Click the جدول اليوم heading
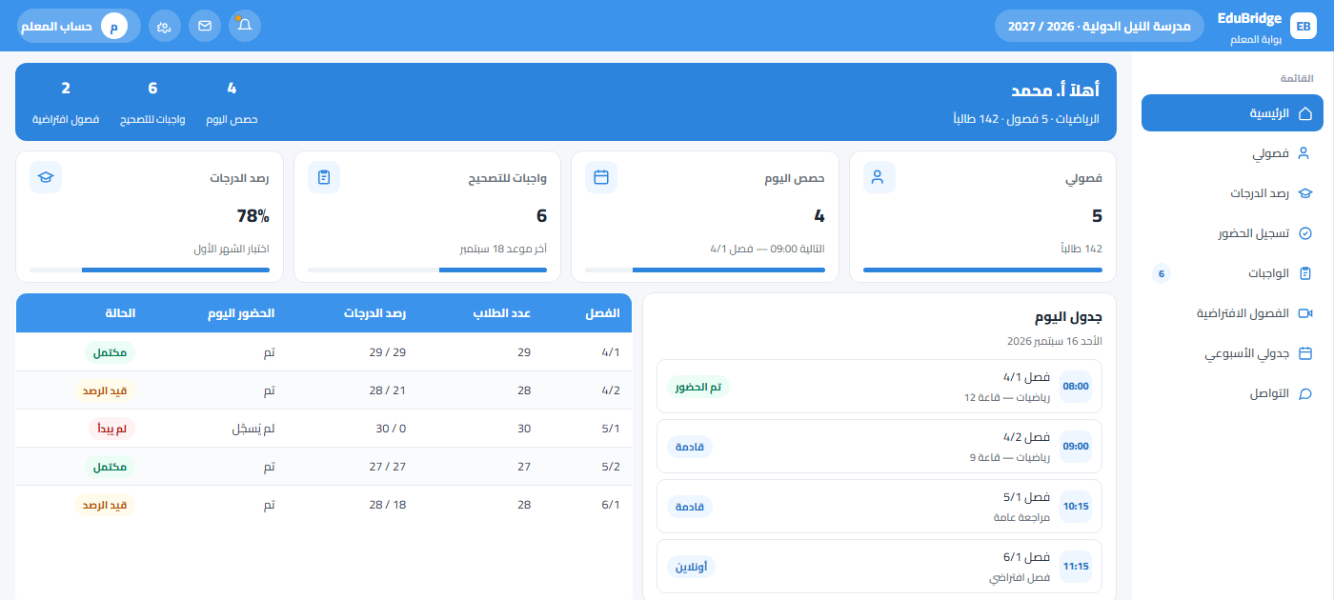The image size is (1334, 600). tap(1068, 317)
